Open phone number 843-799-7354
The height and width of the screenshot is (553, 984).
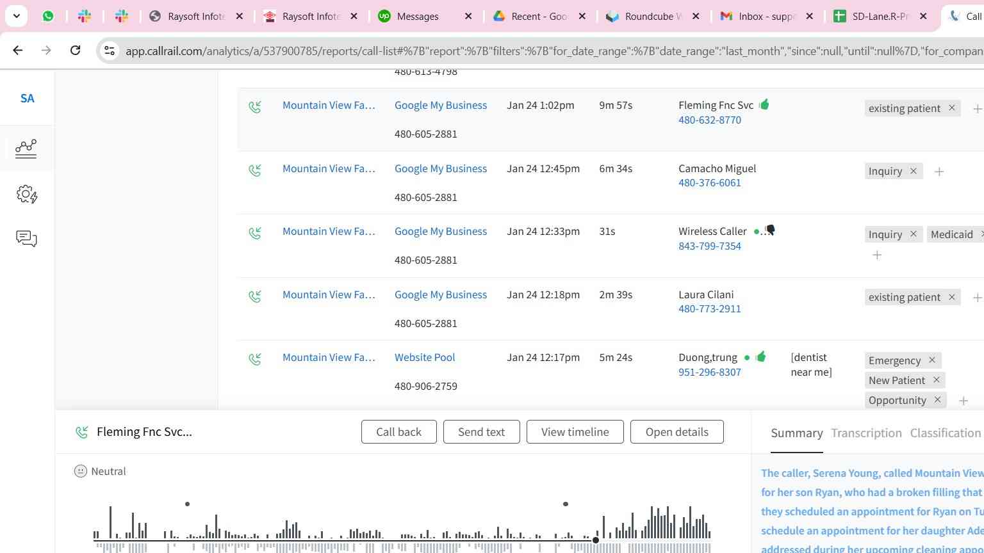tap(709, 246)
